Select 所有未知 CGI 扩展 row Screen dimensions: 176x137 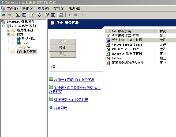click(141, 36)
